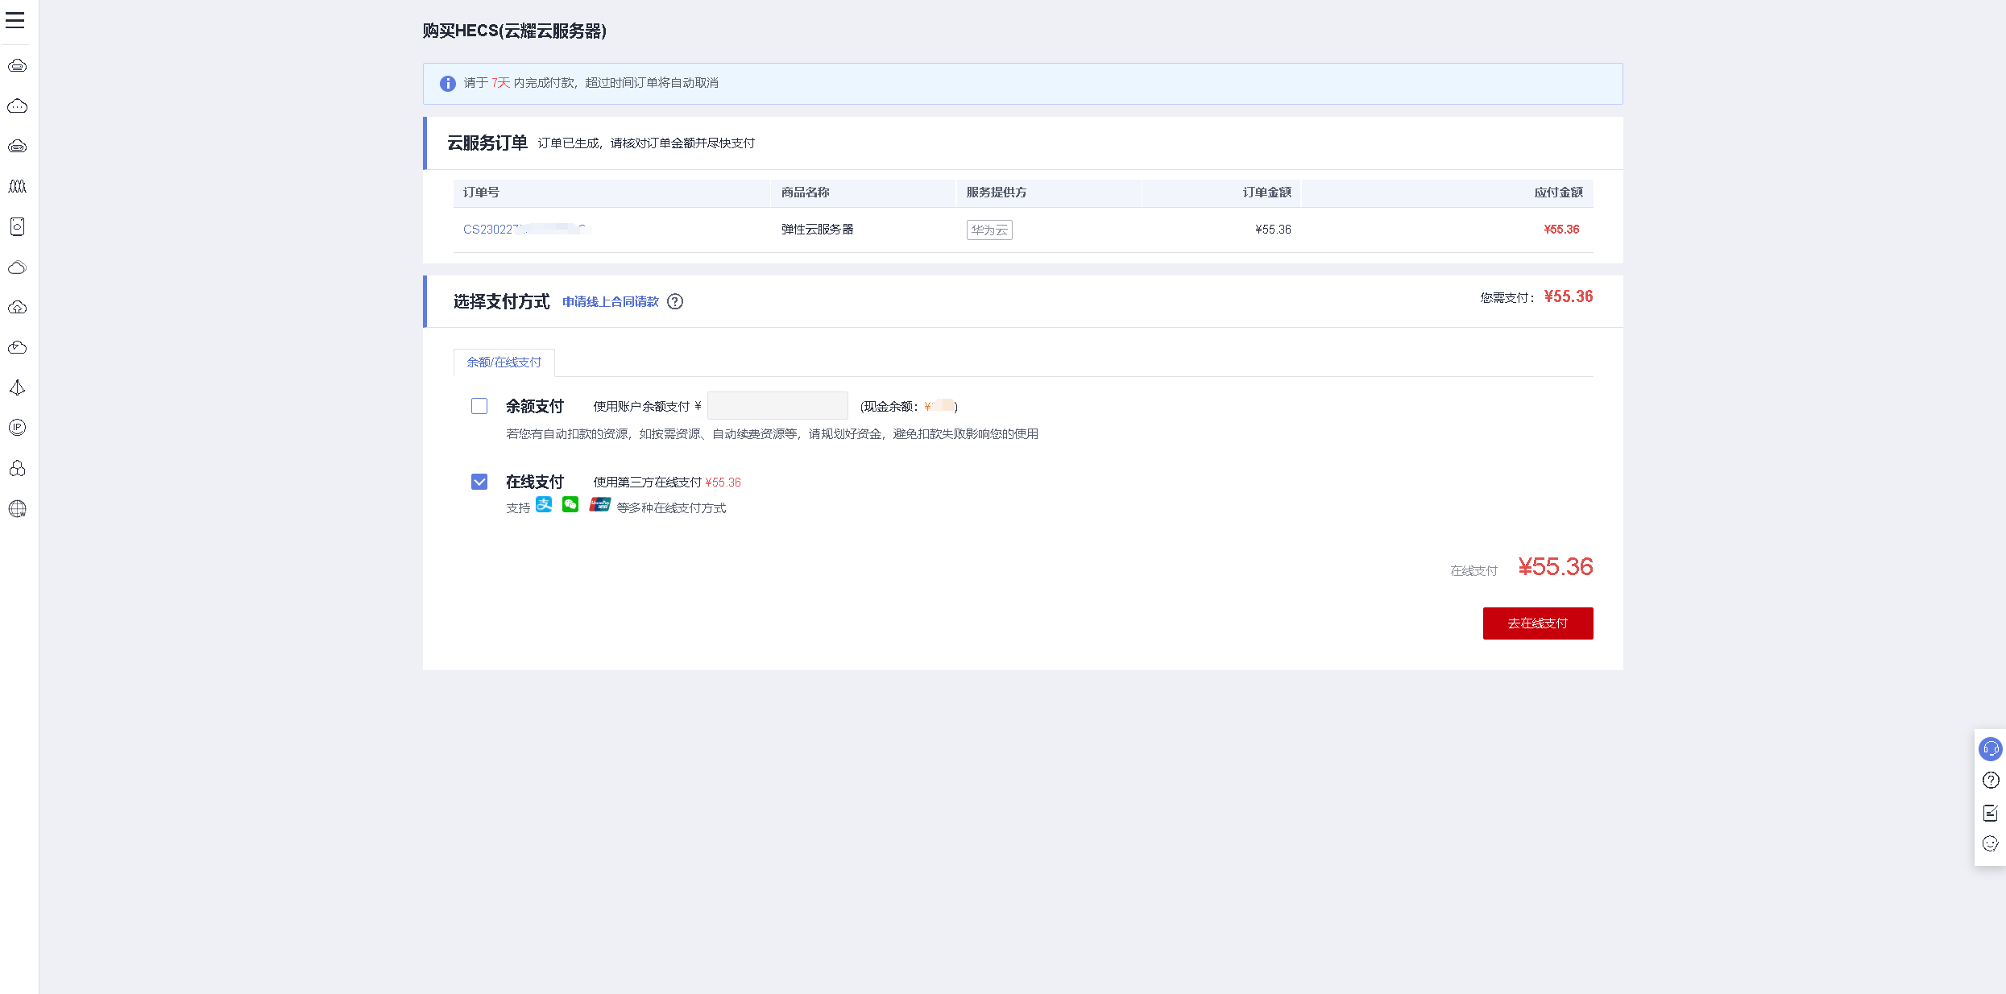The height and width of the screenshot is (994, 2006).
Task: Open the 申请线上合同请款 link
Action: pyautogui.click(x=610, y=302)
